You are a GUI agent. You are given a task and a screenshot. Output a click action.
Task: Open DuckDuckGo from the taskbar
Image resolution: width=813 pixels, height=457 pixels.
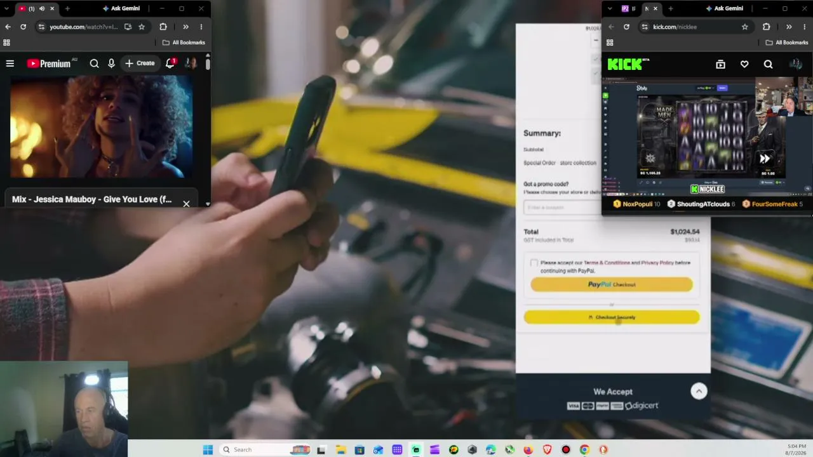[x=603, y=450]
